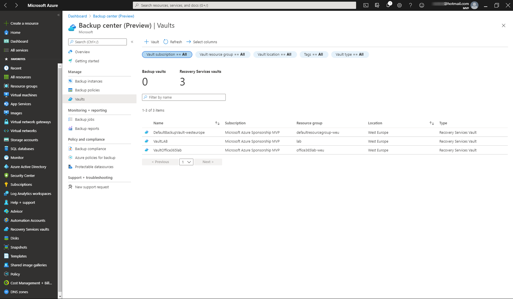Viewport: 513px width, 299px height.
Task: Click the feedback smiley icon
Action: (422, 5)
